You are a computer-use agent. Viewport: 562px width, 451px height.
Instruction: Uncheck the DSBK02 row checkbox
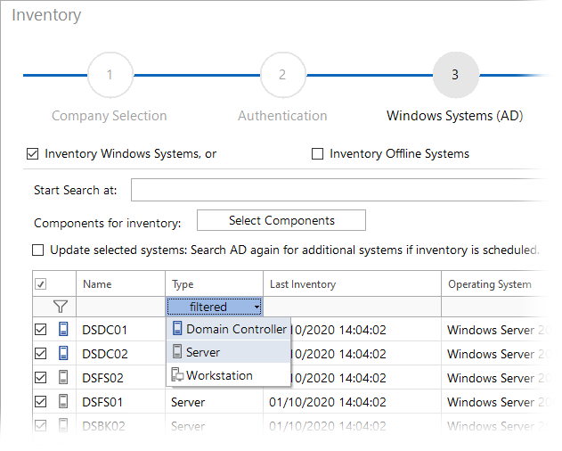(40, 426)
